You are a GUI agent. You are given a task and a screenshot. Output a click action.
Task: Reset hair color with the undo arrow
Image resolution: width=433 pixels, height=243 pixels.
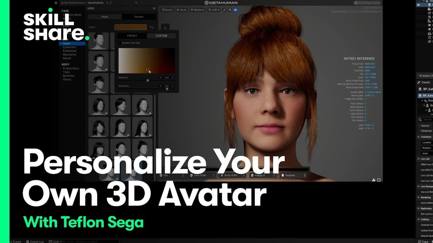(152, 27)
